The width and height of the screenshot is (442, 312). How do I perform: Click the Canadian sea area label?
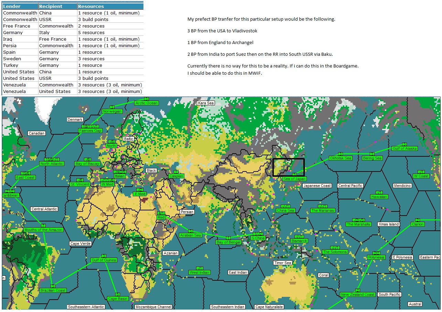[36, 133]
